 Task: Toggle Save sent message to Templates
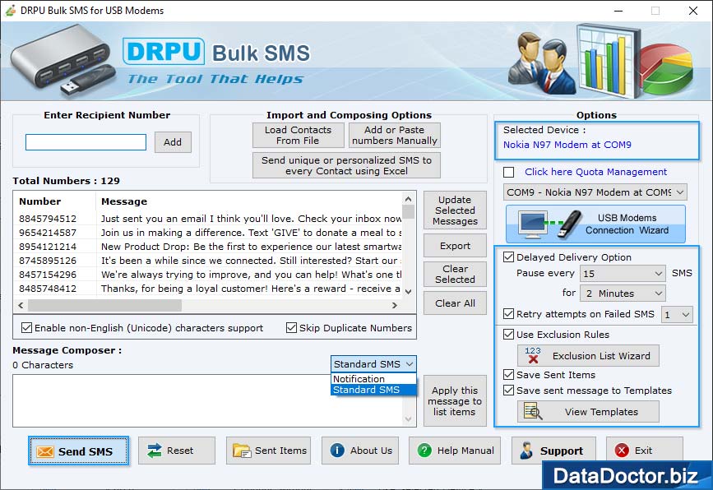[x=509, y=390]
